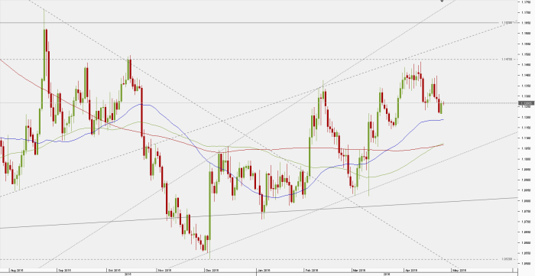Select the blue moving average line end point
The width and height of the screenshot is (535, 276).
click(x=443, y=119)
